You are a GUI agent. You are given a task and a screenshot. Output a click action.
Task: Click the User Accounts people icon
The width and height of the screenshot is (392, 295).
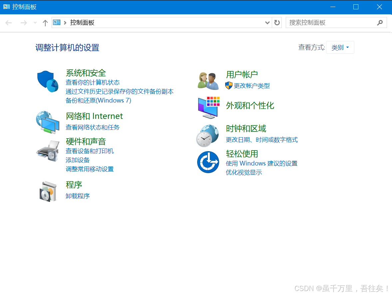(x=208, y=81)
